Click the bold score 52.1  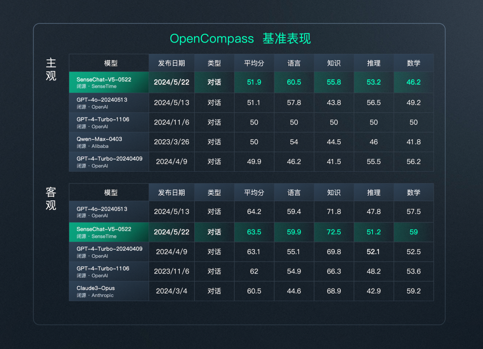point(373,252)
